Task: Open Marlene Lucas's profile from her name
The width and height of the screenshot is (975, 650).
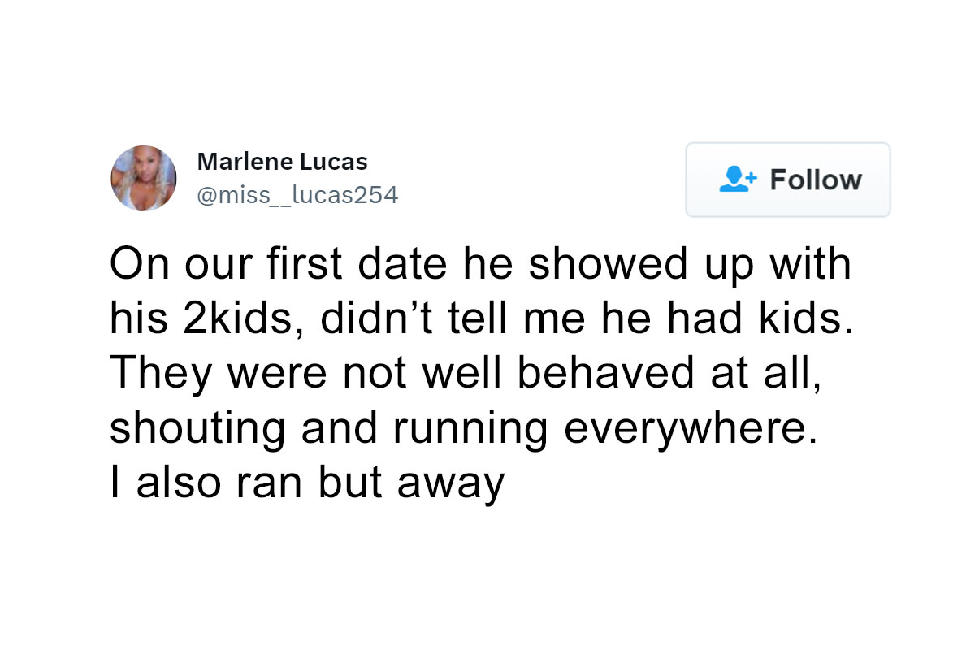Action: [282, 162]
